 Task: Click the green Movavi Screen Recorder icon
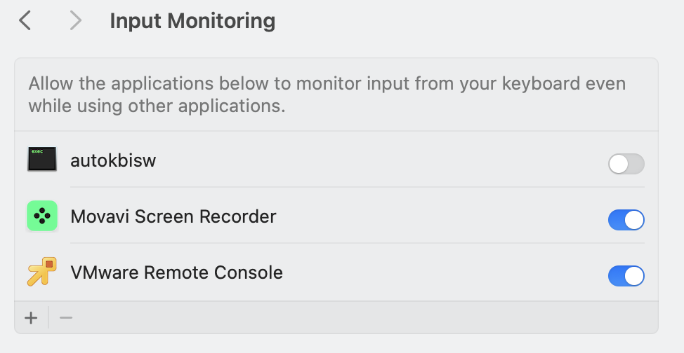click(41, 216)
